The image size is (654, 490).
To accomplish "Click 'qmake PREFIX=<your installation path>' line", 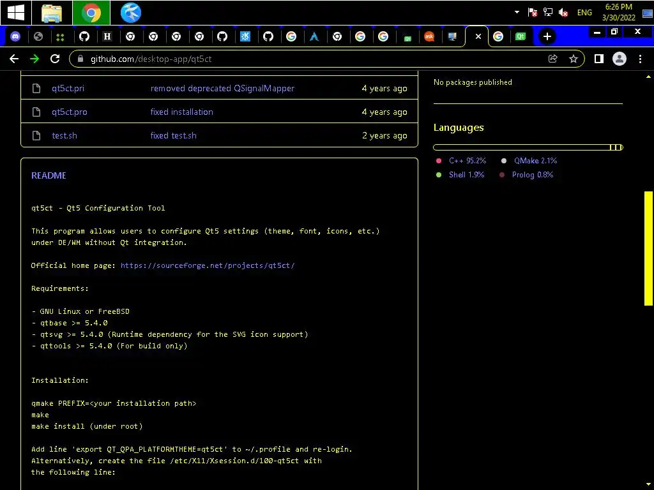I will [114, 403].
